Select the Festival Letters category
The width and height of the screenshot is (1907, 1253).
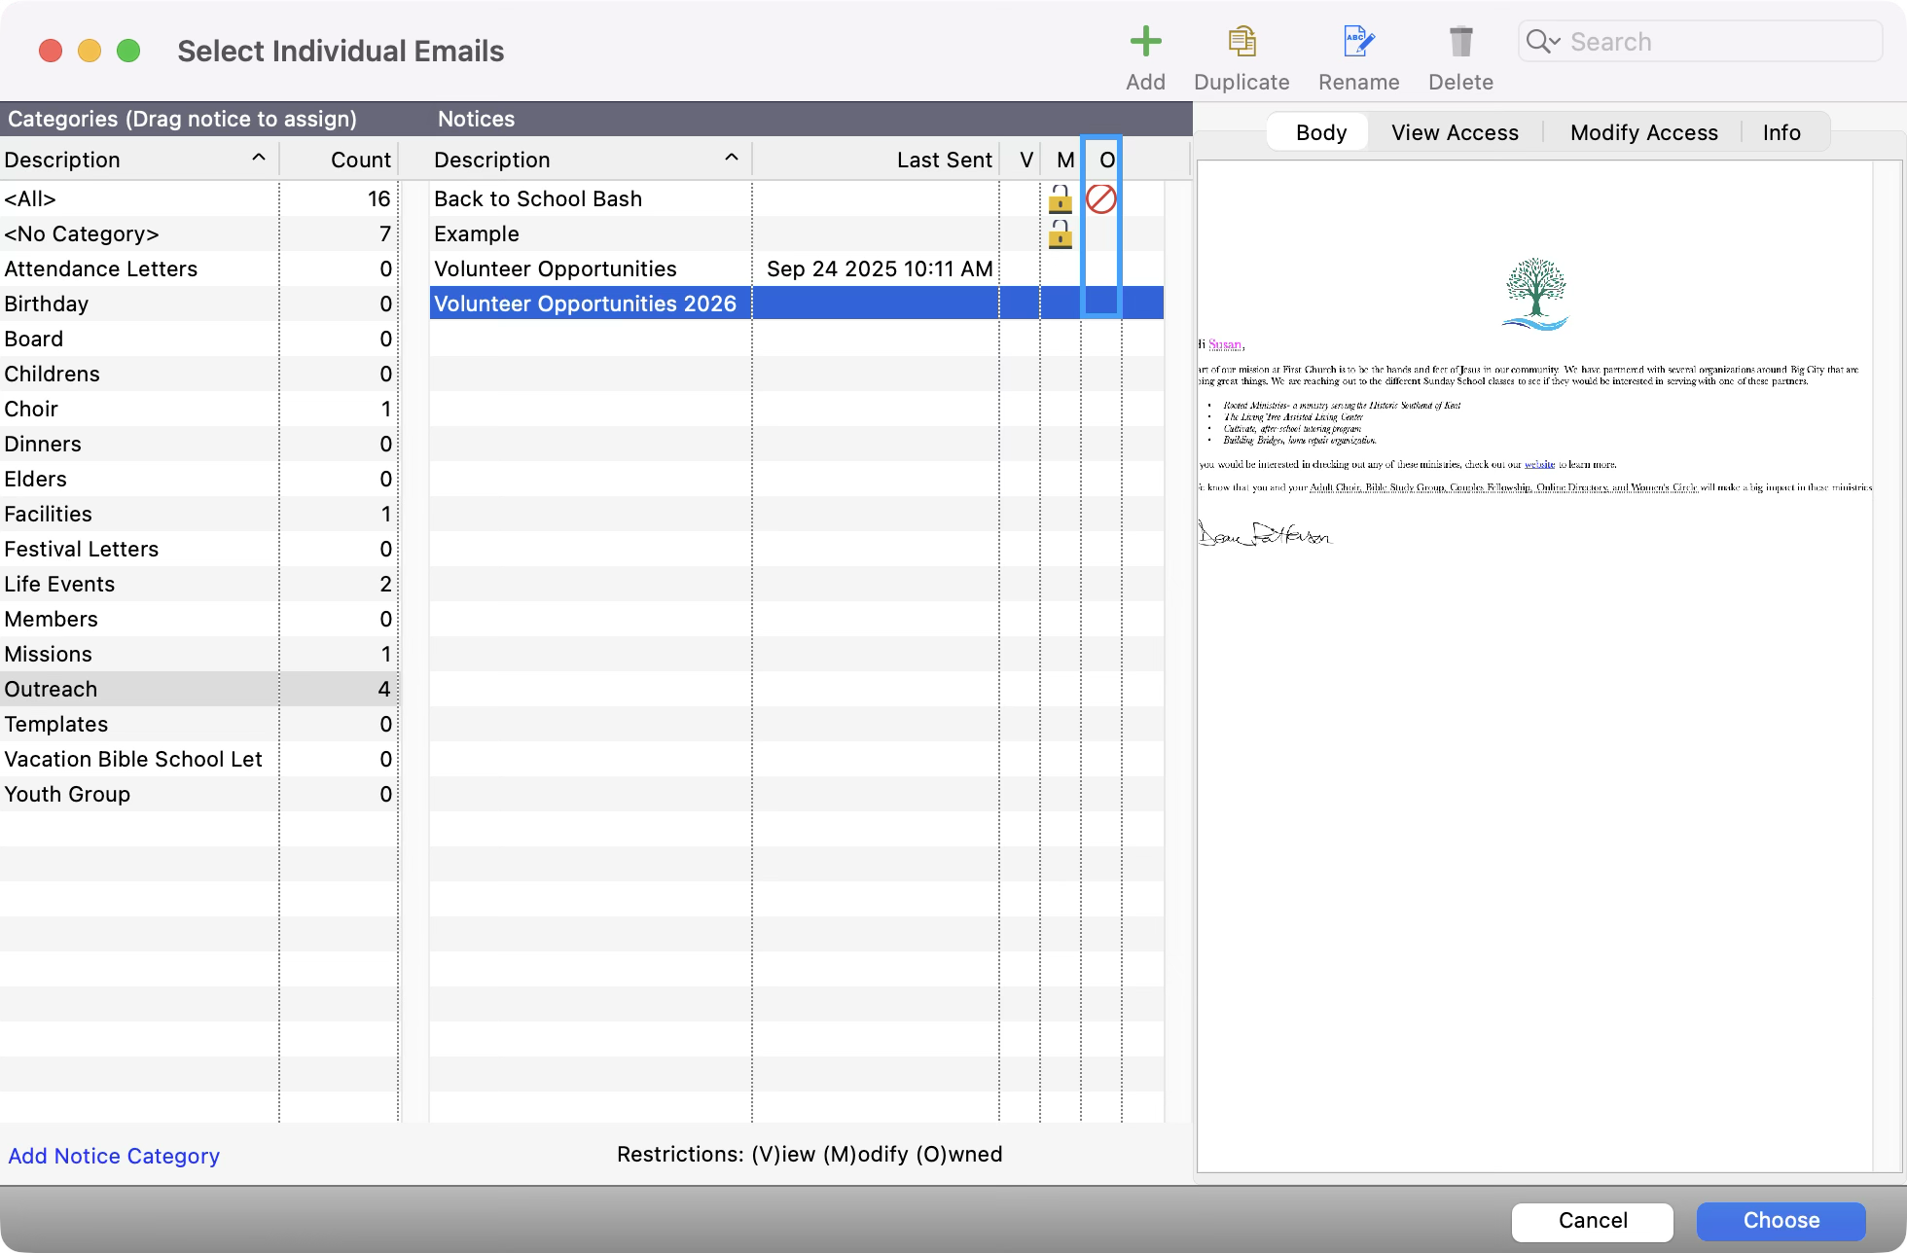(x=198, y=549)
